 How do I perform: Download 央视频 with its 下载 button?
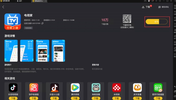117,98
